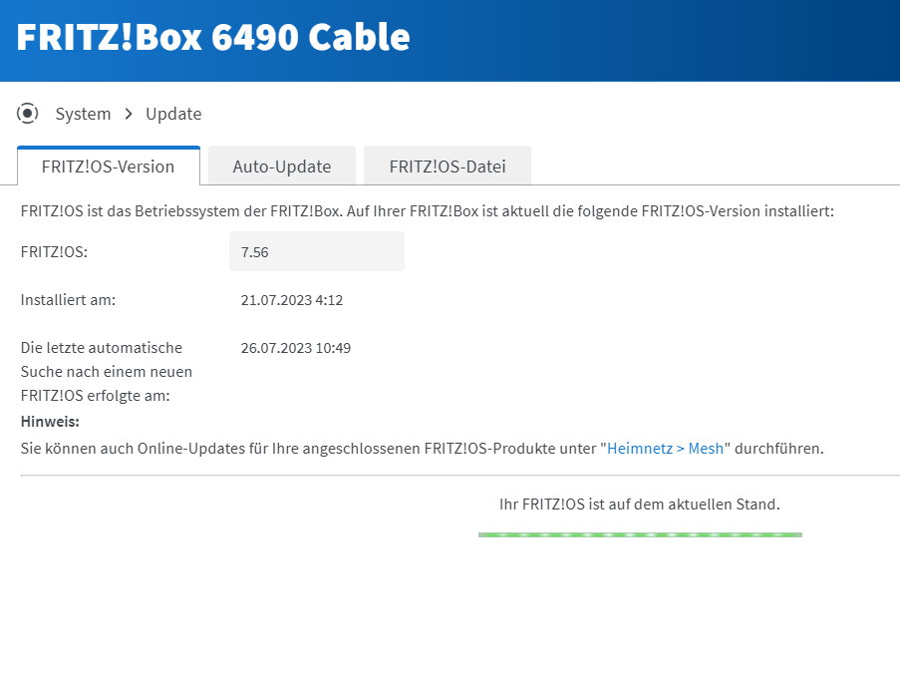This screenshot has height=673, width=900.
Task: Click the 'FRITZ!OS:' field label
Action: tap(54, 252)
